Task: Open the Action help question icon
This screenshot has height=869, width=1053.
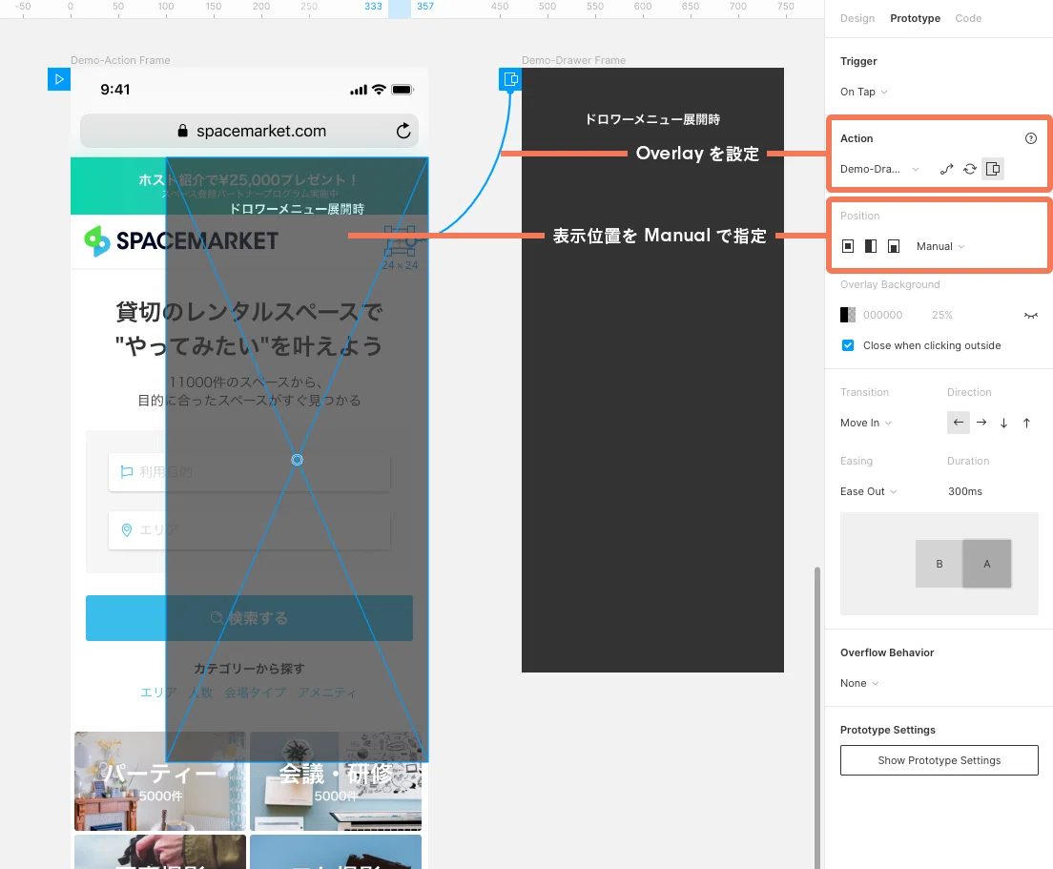Action: [x=1030, y=138]
